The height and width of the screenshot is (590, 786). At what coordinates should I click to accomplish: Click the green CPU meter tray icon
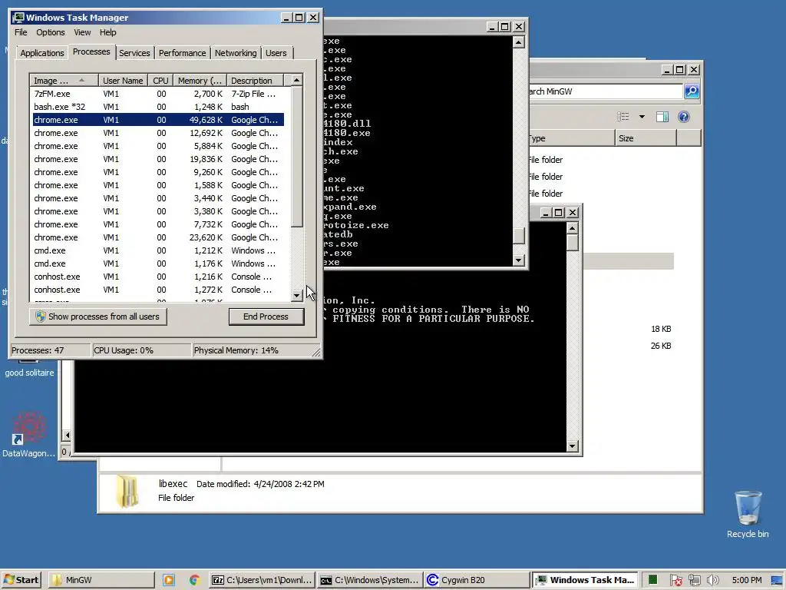(652, 580)
